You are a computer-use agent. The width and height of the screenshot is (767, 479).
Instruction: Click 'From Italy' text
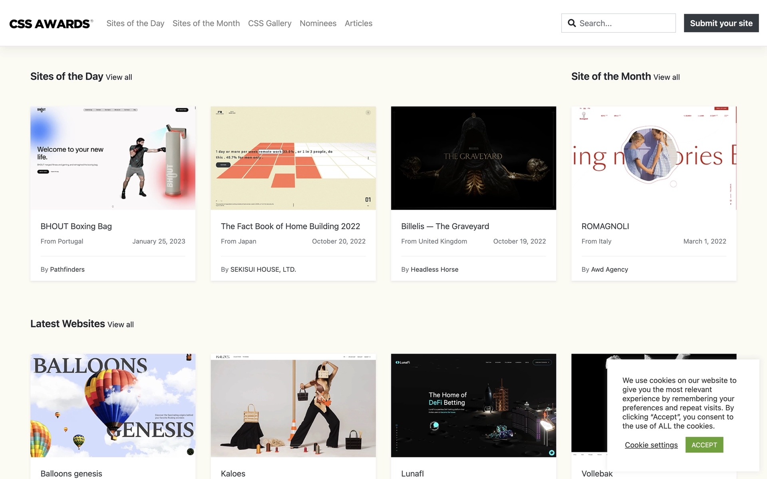[x=596, y=241]
